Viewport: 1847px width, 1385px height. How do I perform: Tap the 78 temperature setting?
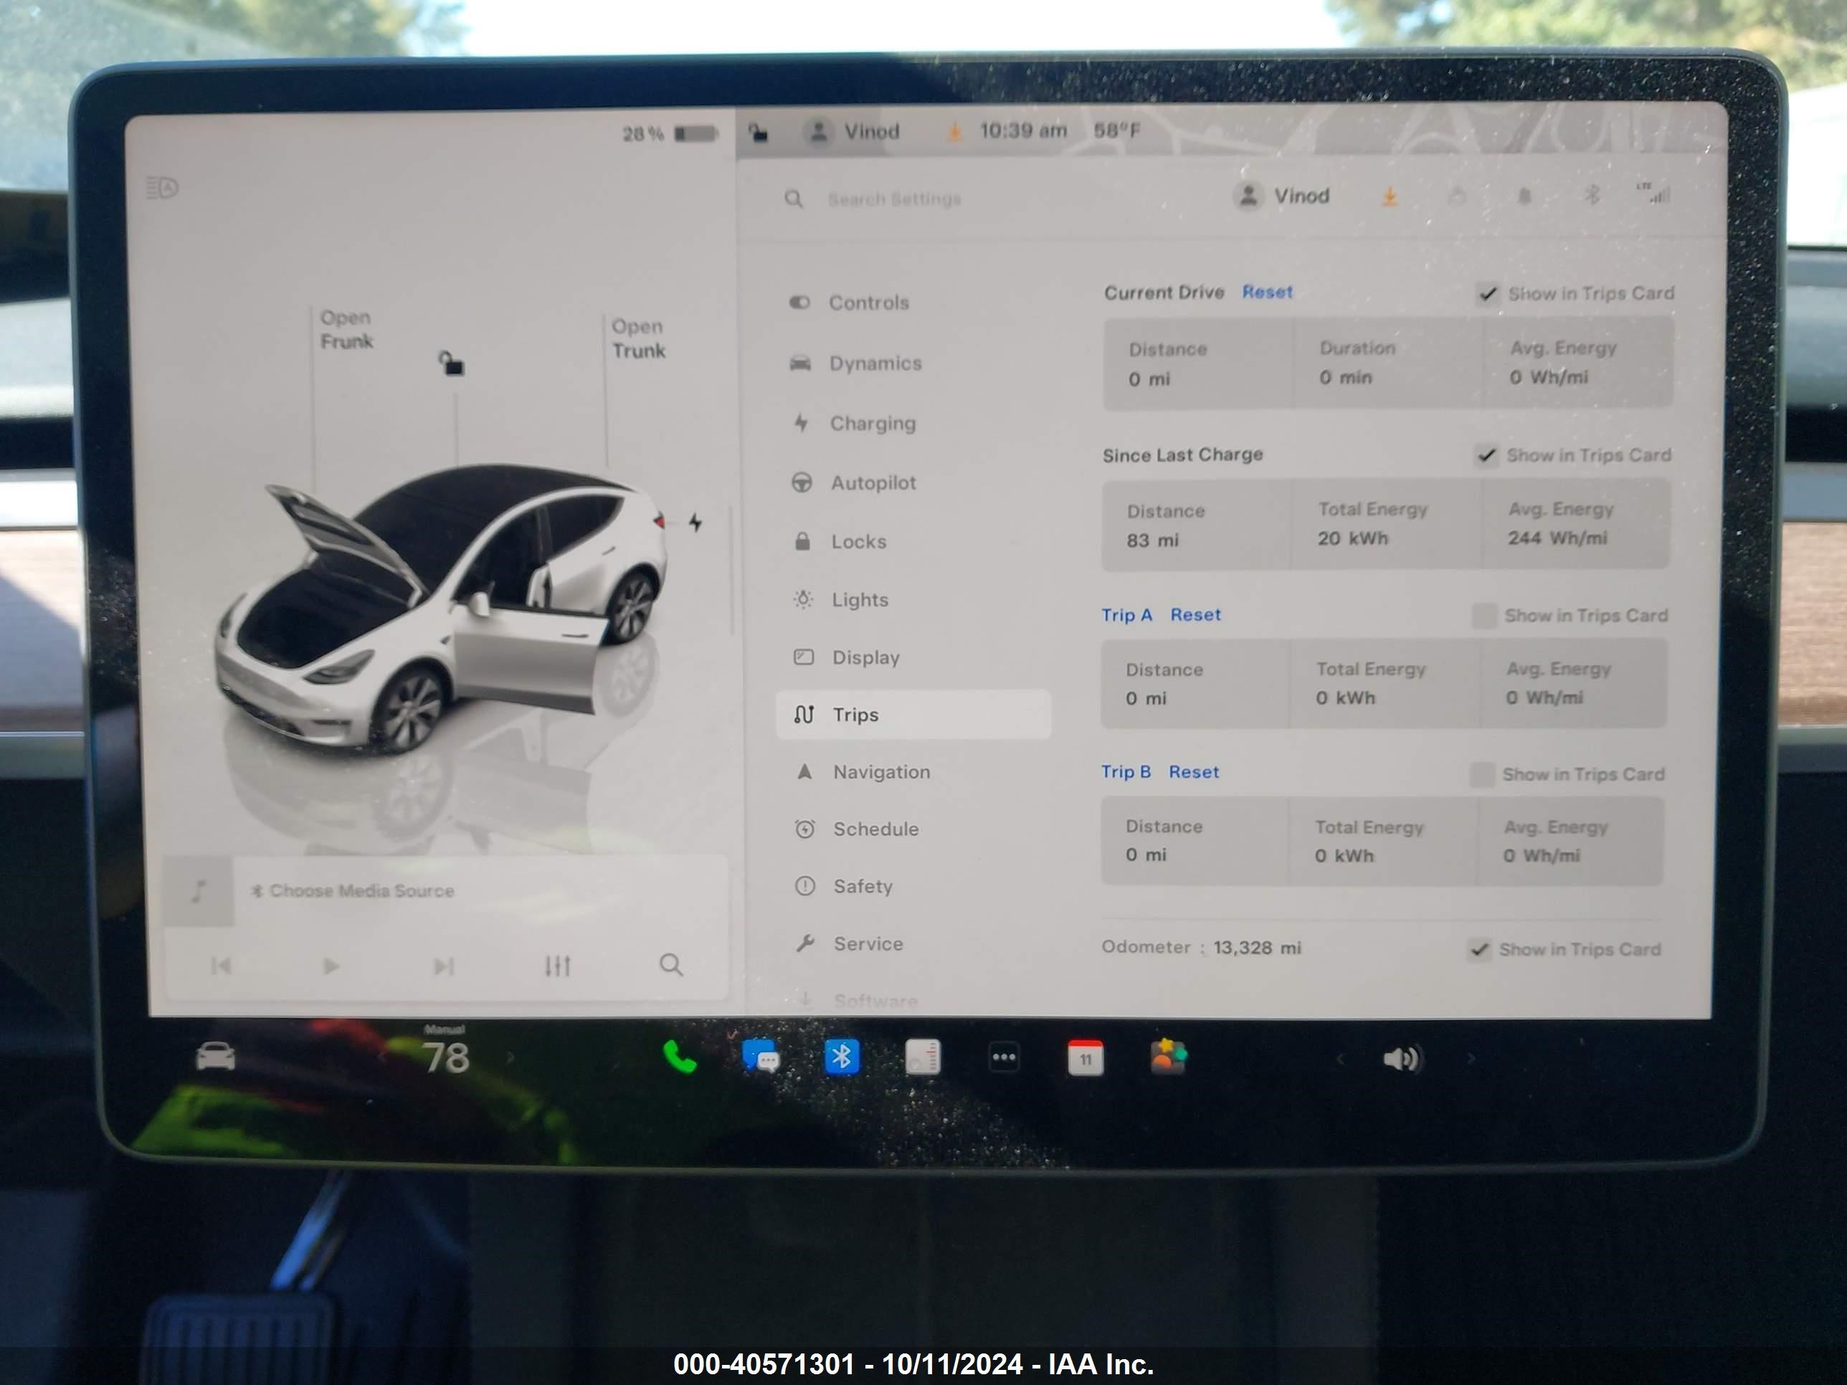coord(446,1057)
